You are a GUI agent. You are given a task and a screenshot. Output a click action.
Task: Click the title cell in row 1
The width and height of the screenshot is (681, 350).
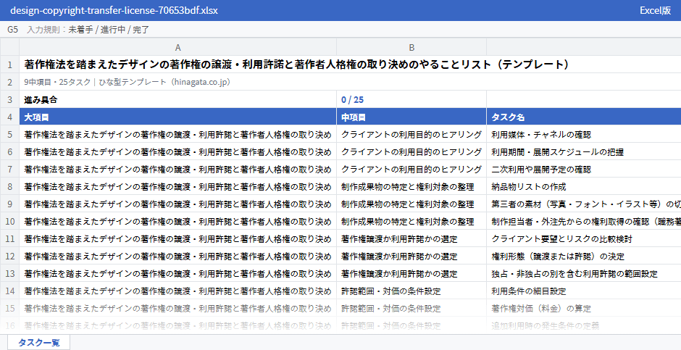coord(350,64)
